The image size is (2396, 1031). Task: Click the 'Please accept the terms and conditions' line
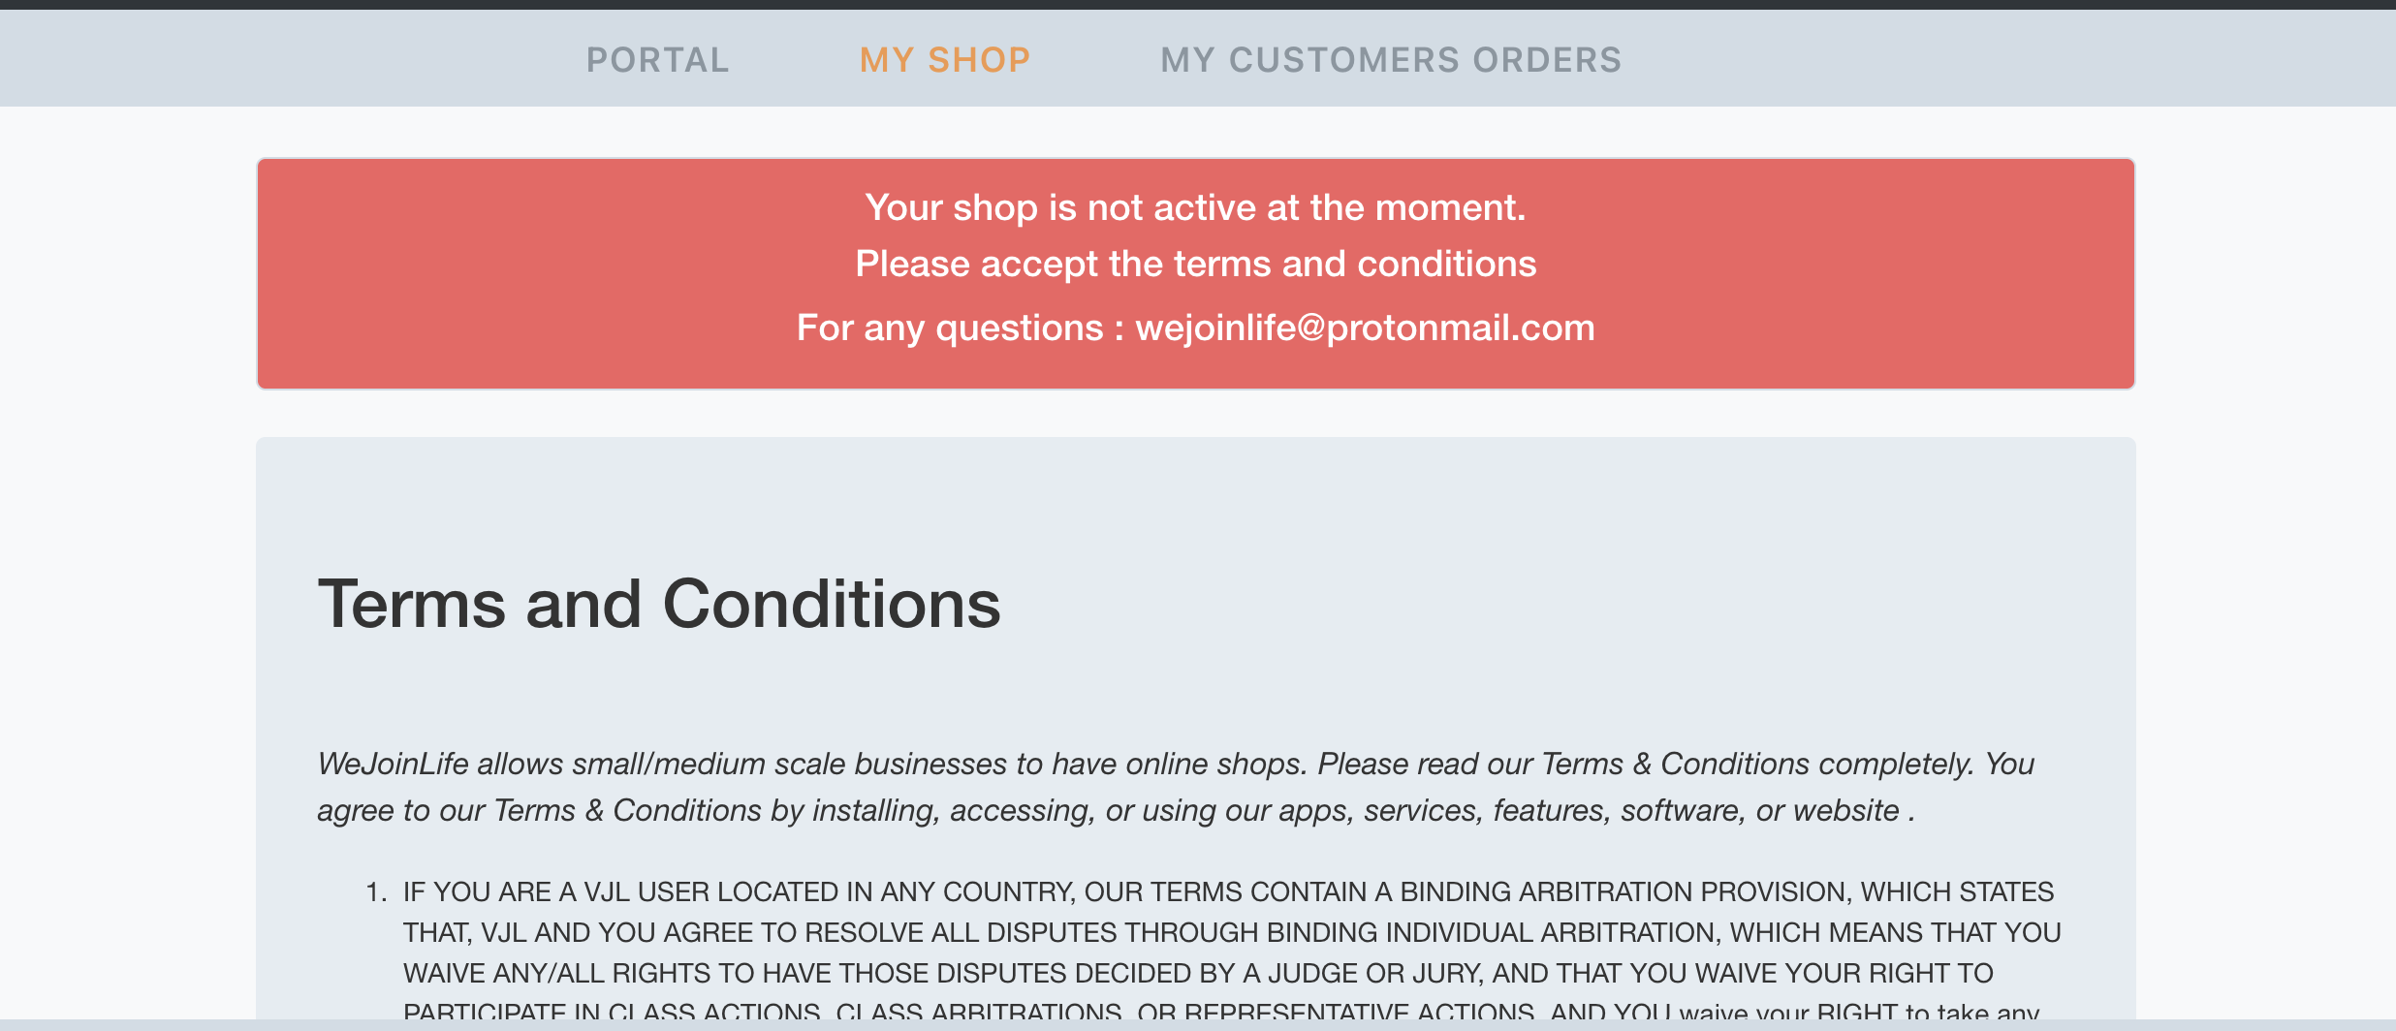click(x=1195, y=264)
